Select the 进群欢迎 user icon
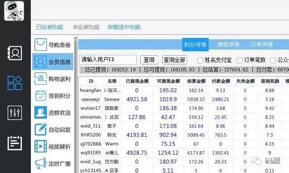Image resolution: width=289 pixels, height=173 pixels. (x=41, y=112)
